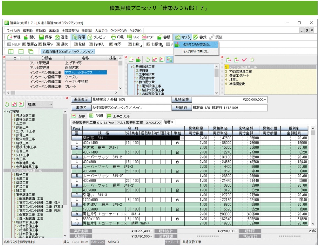Switch to the 表書 tab

pos(79,116)
